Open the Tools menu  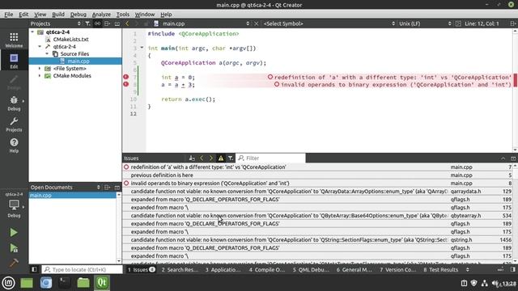[122, 15]
